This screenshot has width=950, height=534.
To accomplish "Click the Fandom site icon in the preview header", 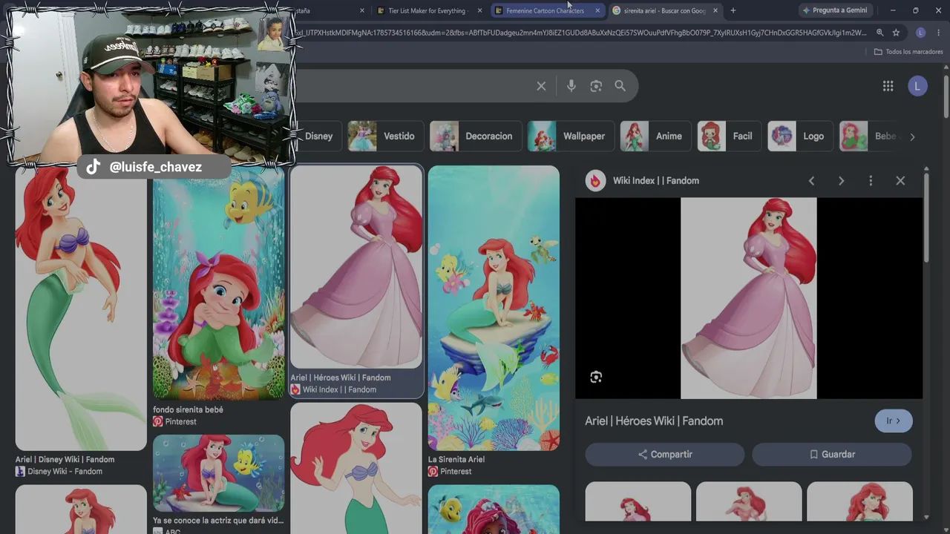I will (x=595, y=181).
